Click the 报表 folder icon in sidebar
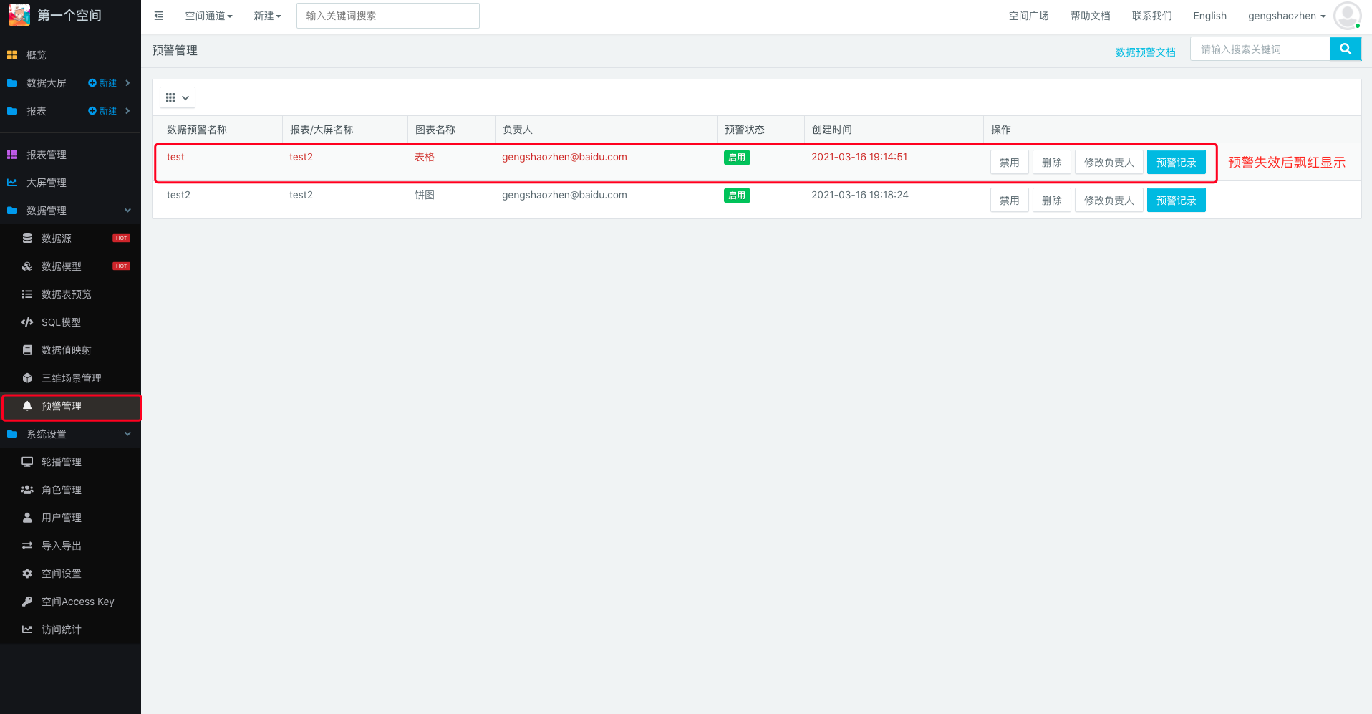1372x714 pixels. coord(12,111)
